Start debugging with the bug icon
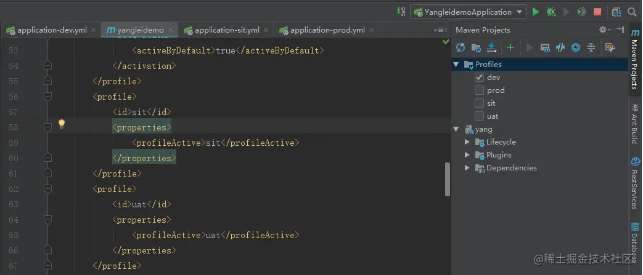 pos(551,12)
